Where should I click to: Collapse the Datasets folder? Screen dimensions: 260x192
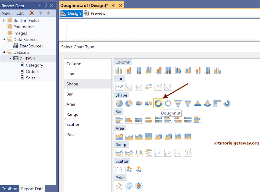(x=4, y=52)
